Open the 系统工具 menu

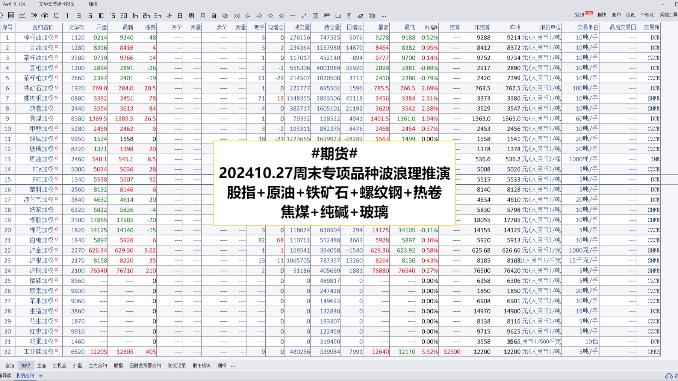(x=669, y=15)
